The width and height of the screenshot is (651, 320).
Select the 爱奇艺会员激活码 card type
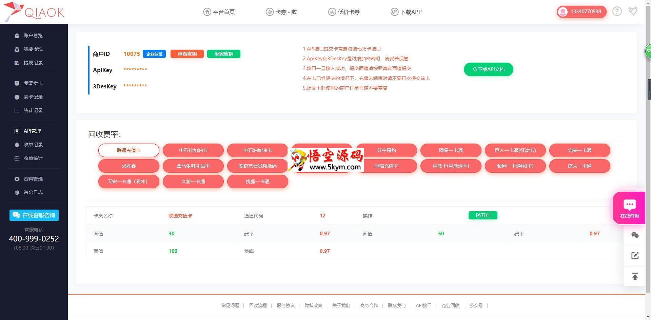[258, 166]
